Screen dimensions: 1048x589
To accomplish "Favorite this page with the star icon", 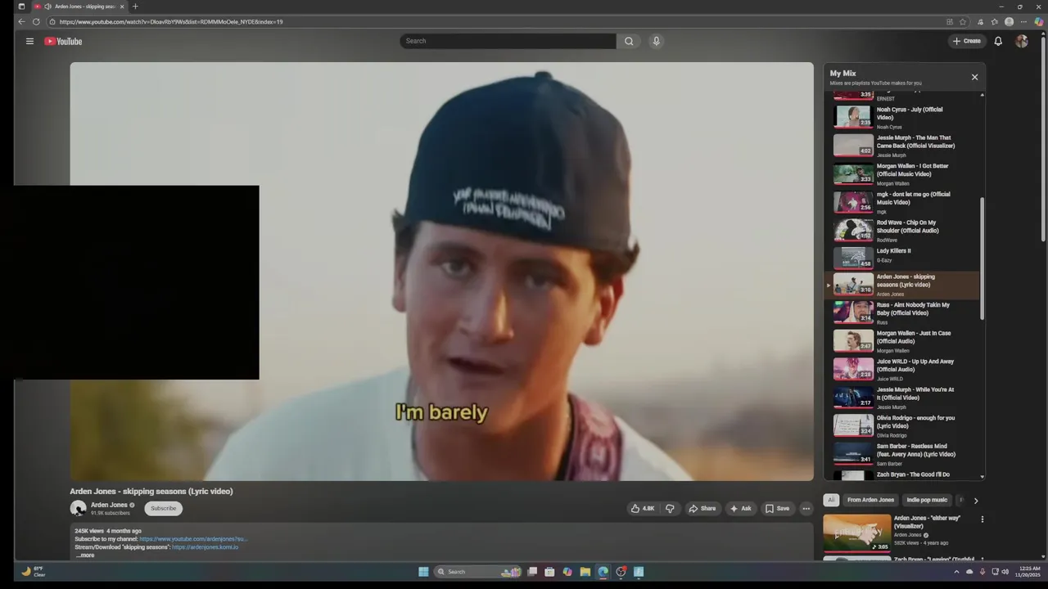I will (963, 22).
